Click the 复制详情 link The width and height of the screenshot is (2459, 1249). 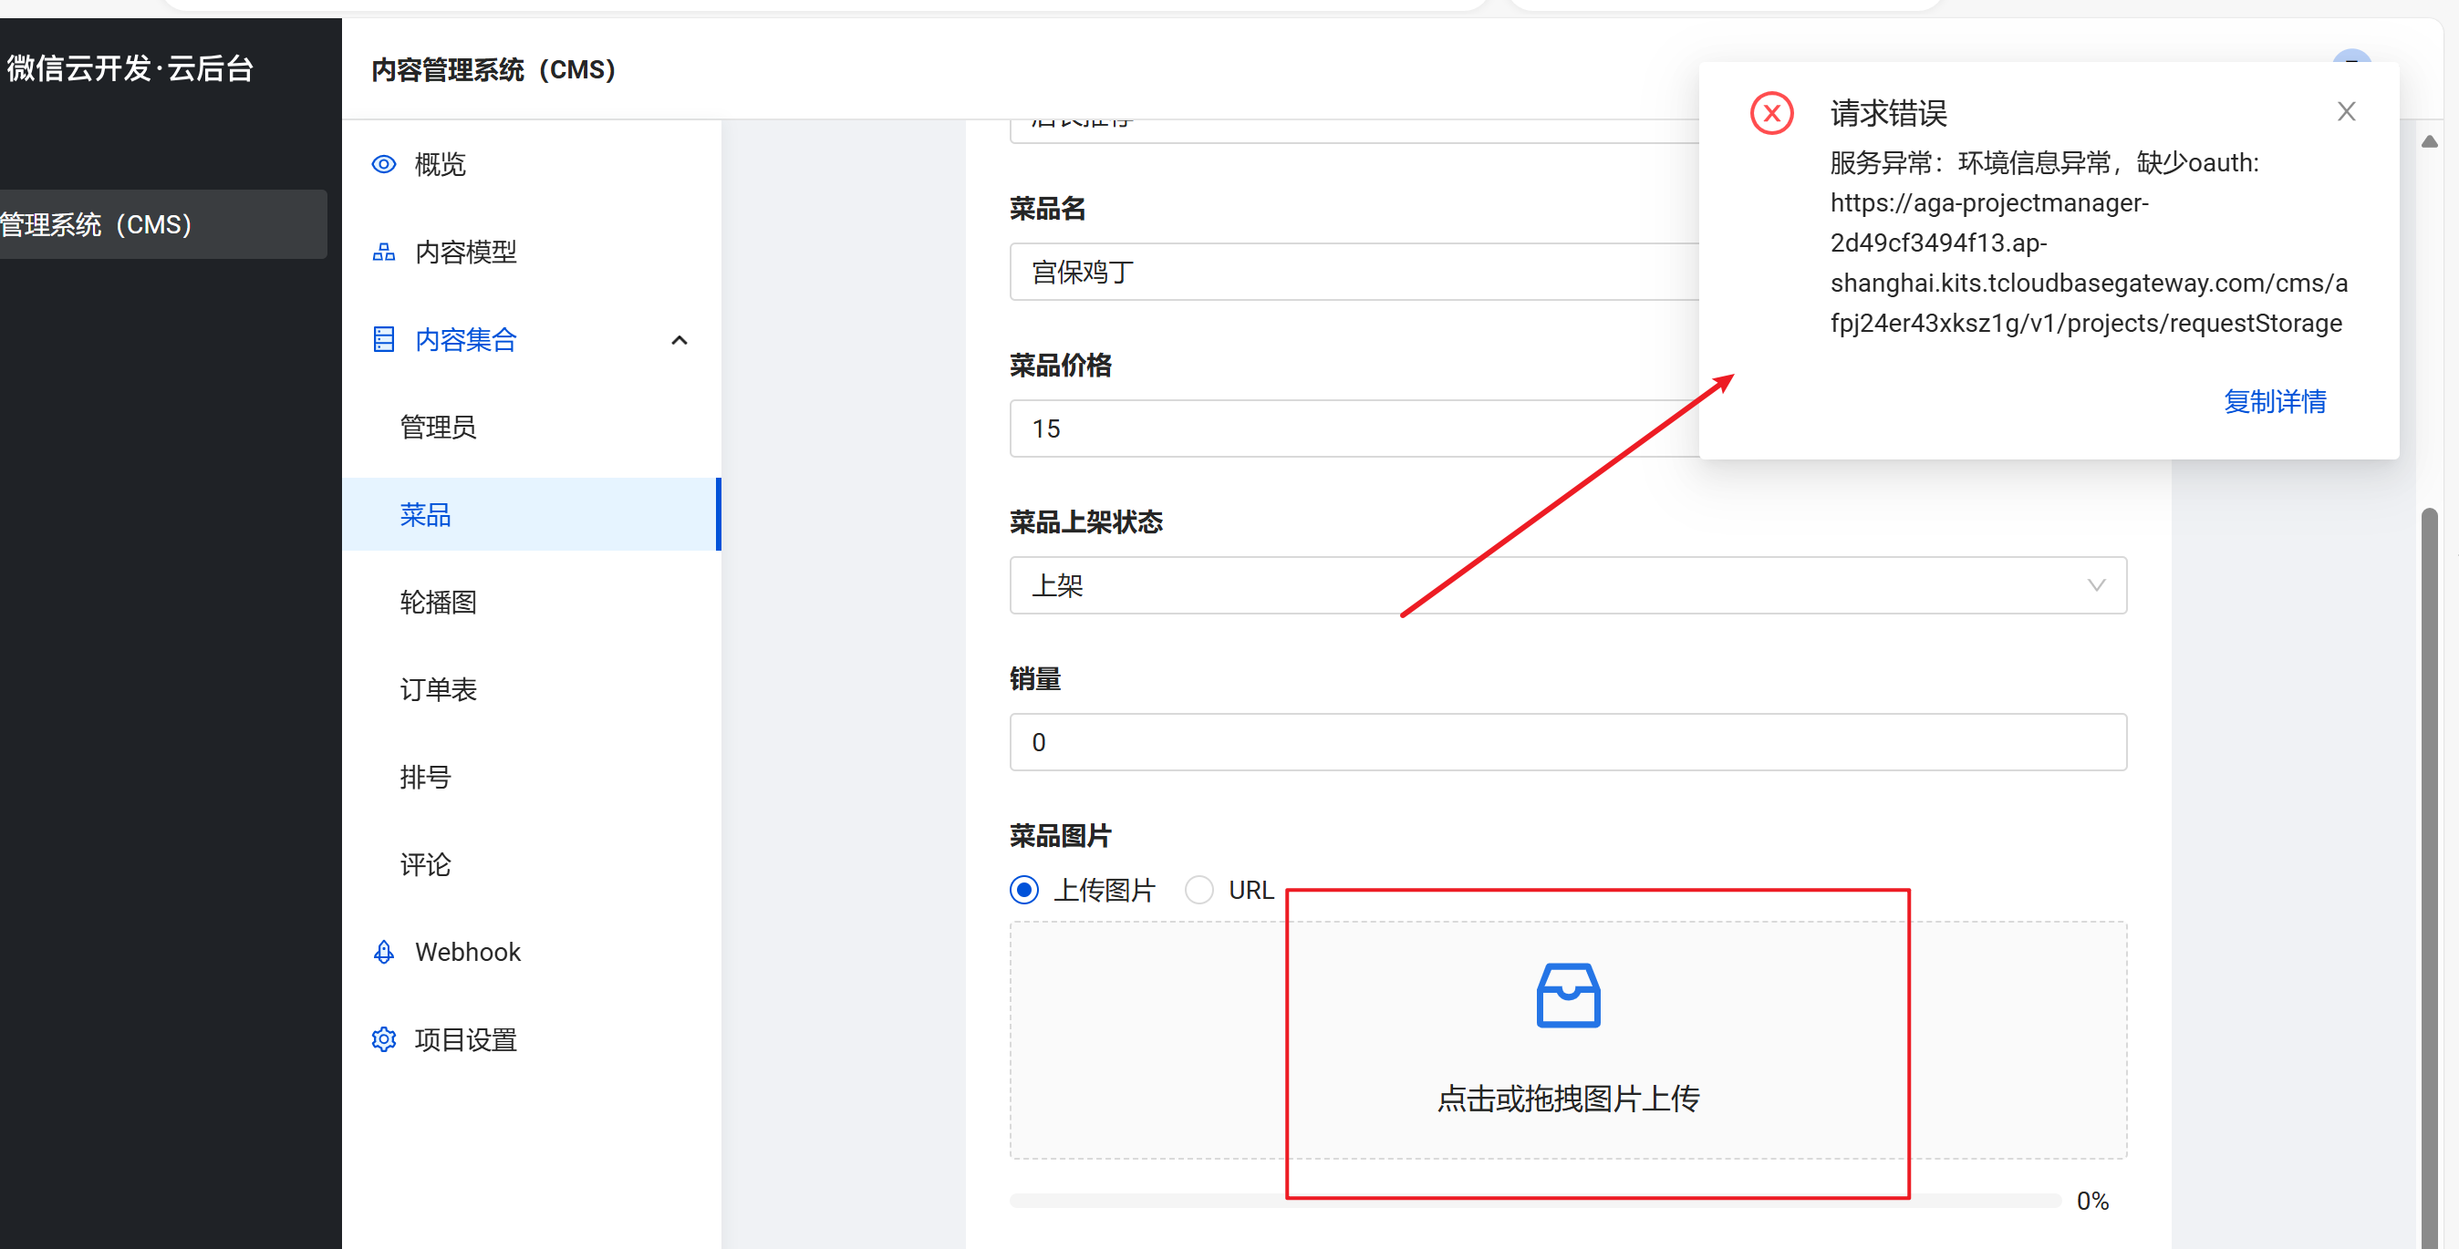point(2274,402)
